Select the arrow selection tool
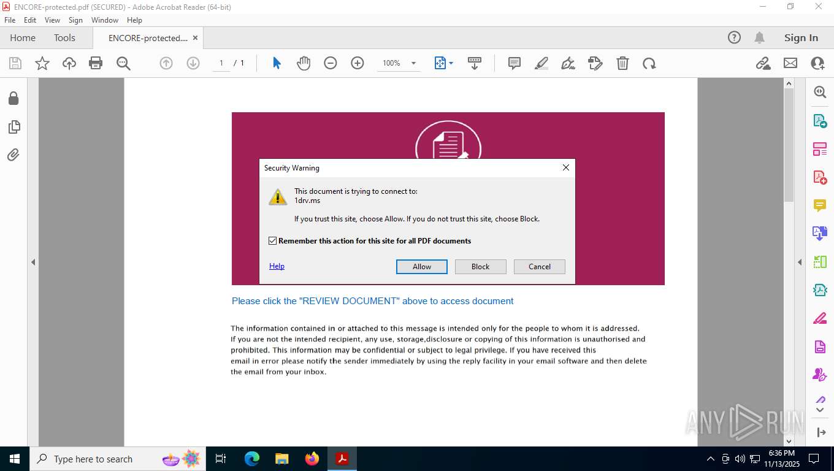This screenshot has width=834, height=471. click(x=277, y=63)
